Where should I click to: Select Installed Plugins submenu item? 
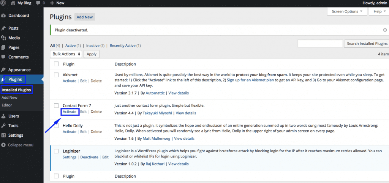click(16, 90)
